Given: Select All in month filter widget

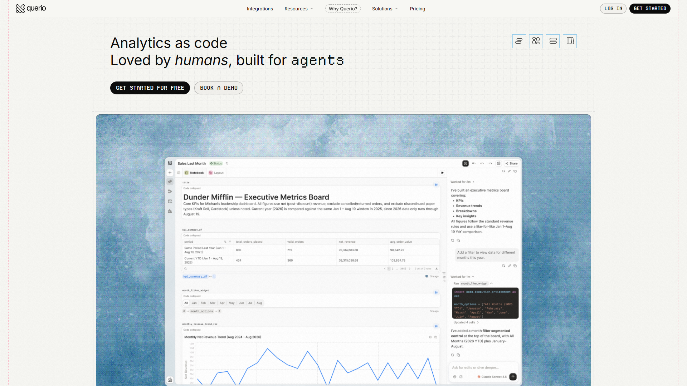Looking at the screenshot, I should tap(186, 303).
